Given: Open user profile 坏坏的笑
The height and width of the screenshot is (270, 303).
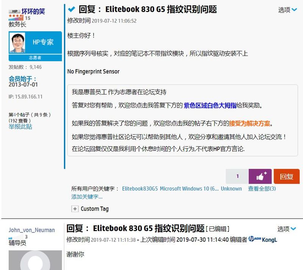Looking at the screenshot, I should (x=33, y=11).
